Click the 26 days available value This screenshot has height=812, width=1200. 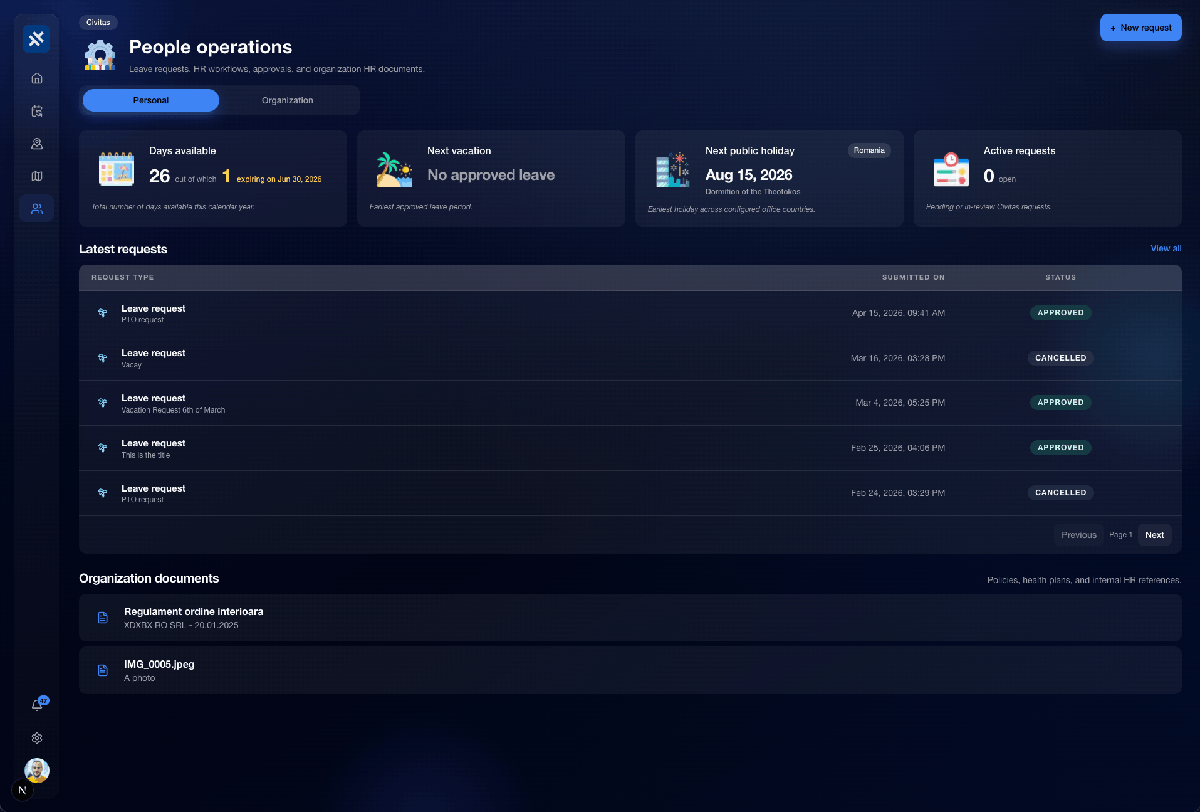[159, 176]
